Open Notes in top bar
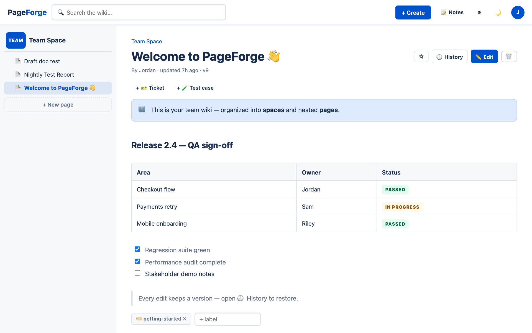This screenshot has height=333, width=532. click(452, 12)
